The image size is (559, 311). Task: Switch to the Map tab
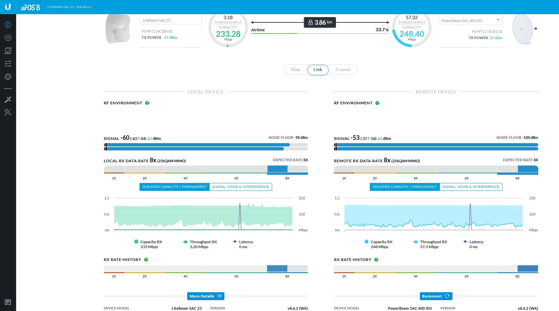[x=295, y=70]
